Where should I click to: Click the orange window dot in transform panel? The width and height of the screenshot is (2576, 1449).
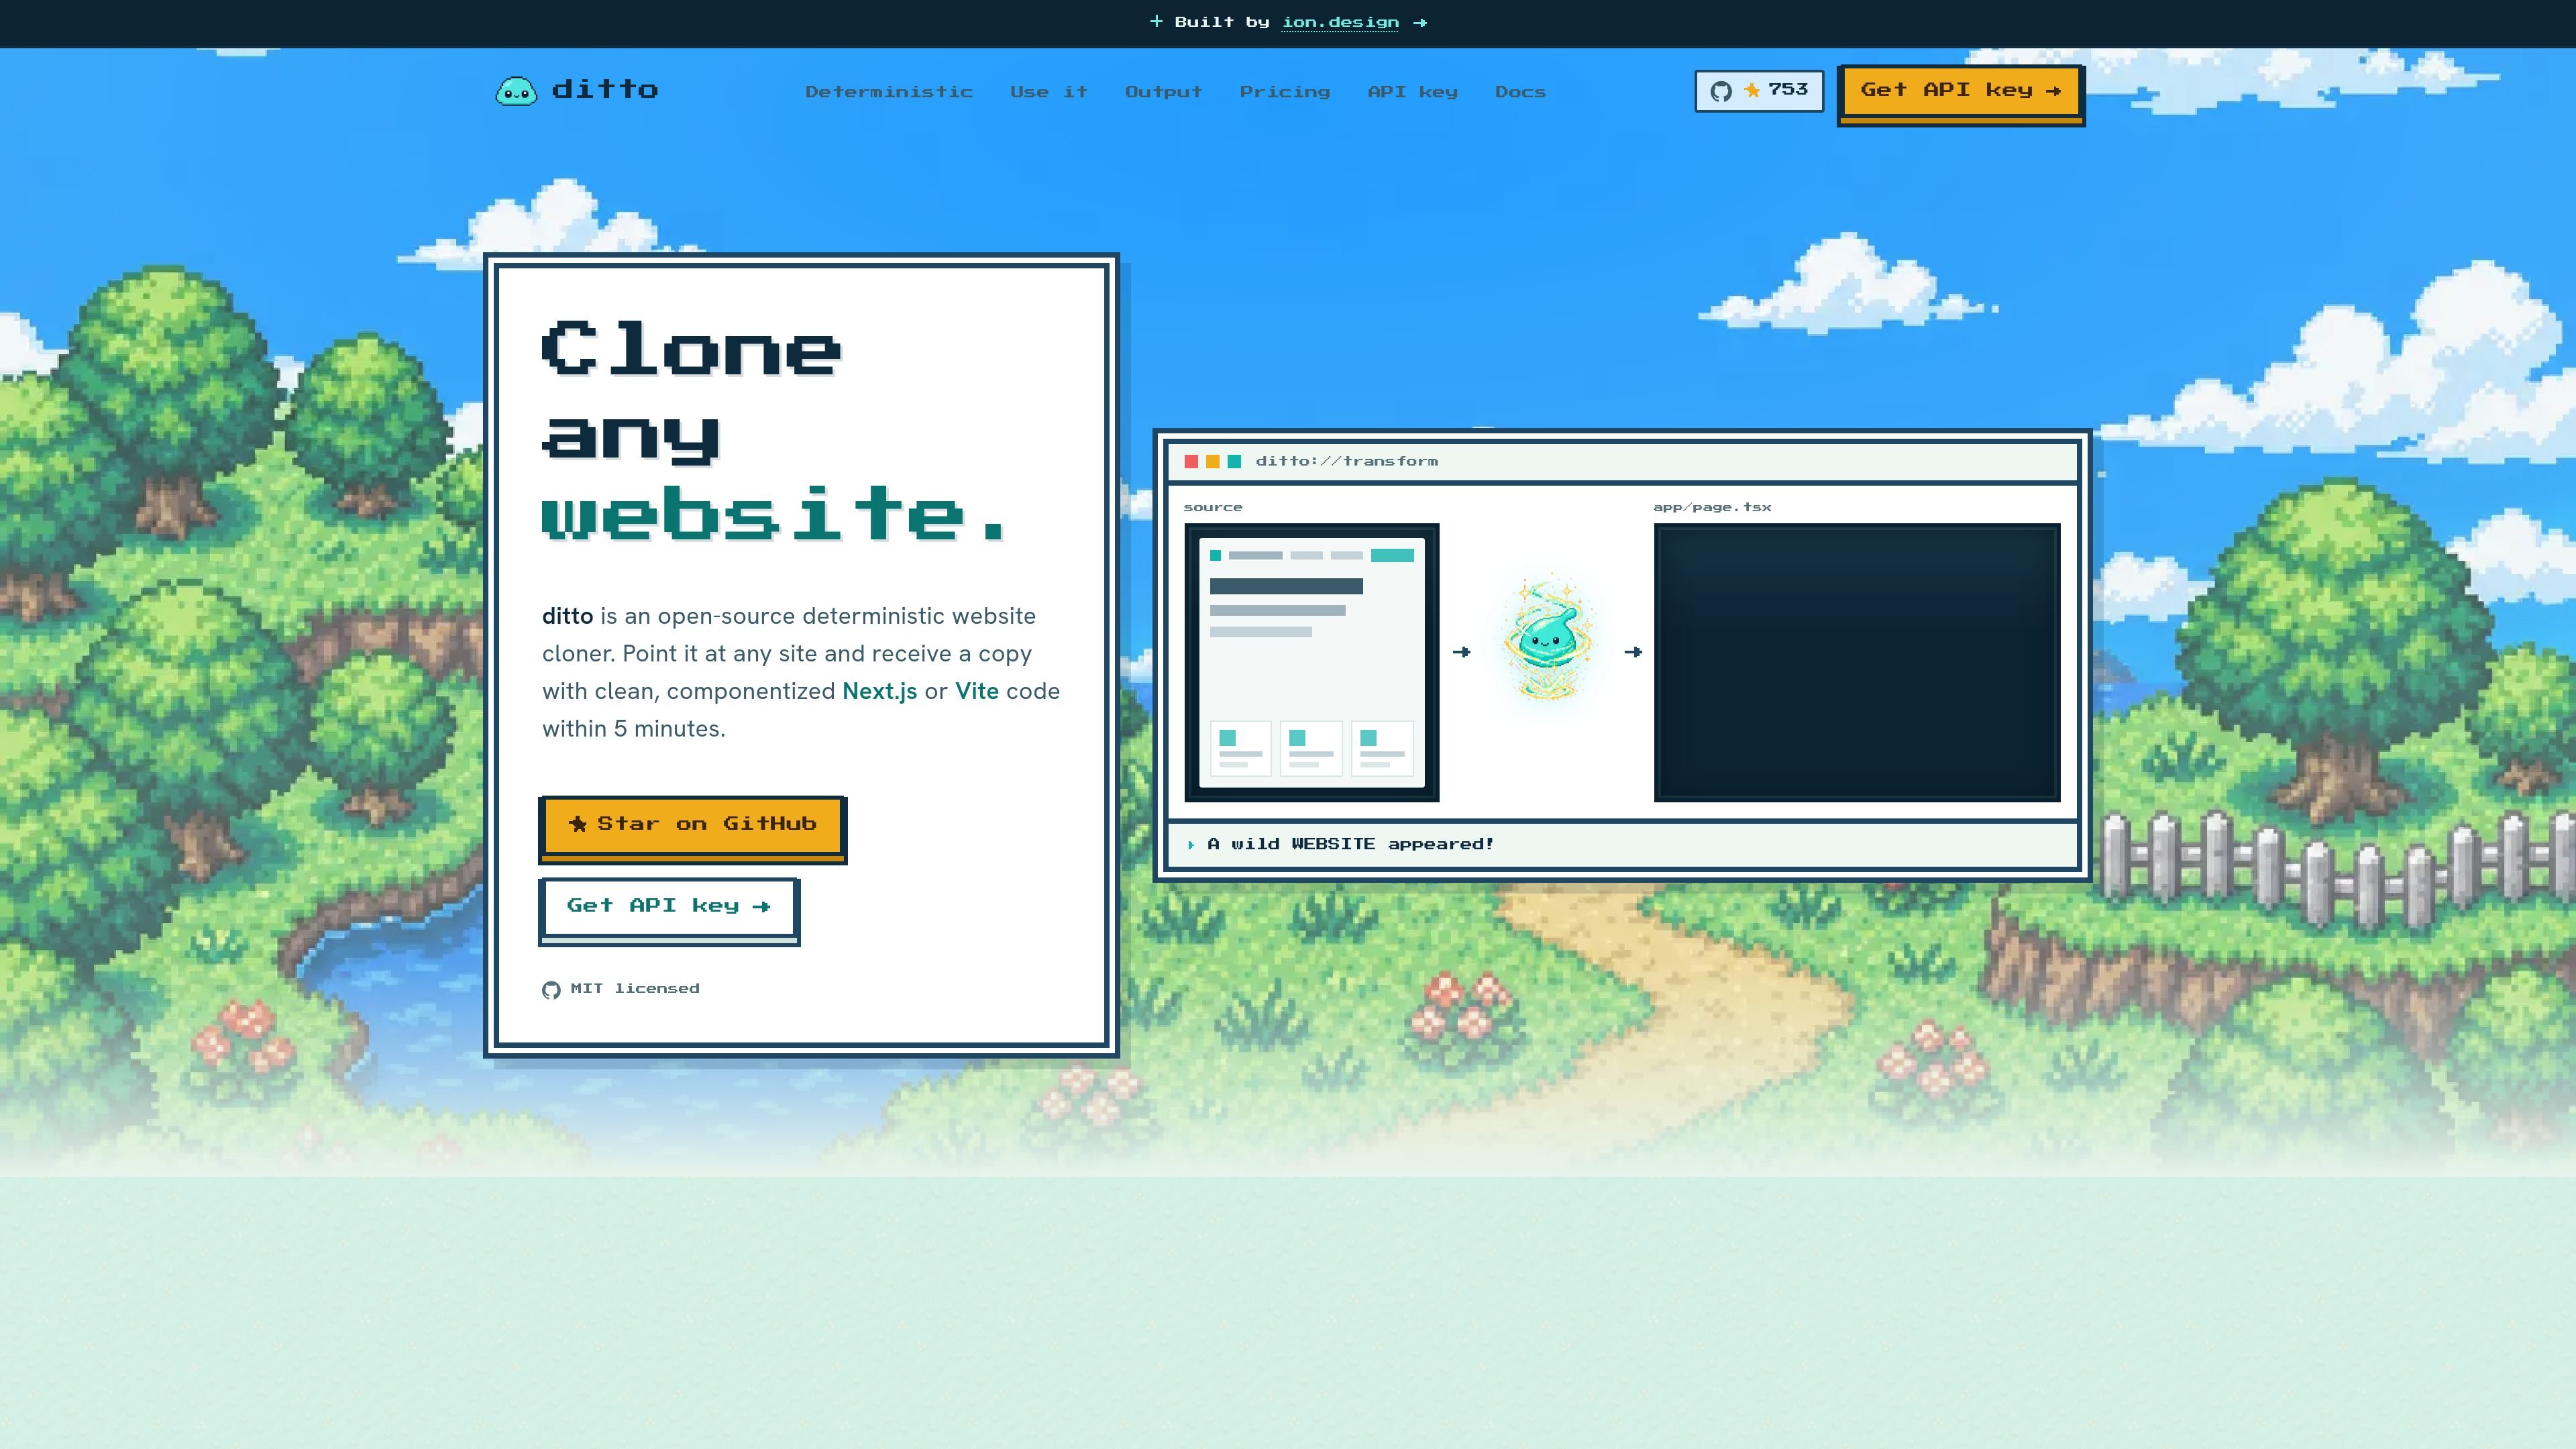(x=1212, y=461)
